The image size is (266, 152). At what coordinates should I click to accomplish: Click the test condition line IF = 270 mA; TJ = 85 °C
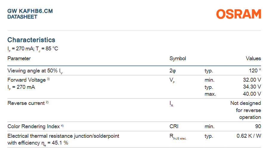coord(33,49)
